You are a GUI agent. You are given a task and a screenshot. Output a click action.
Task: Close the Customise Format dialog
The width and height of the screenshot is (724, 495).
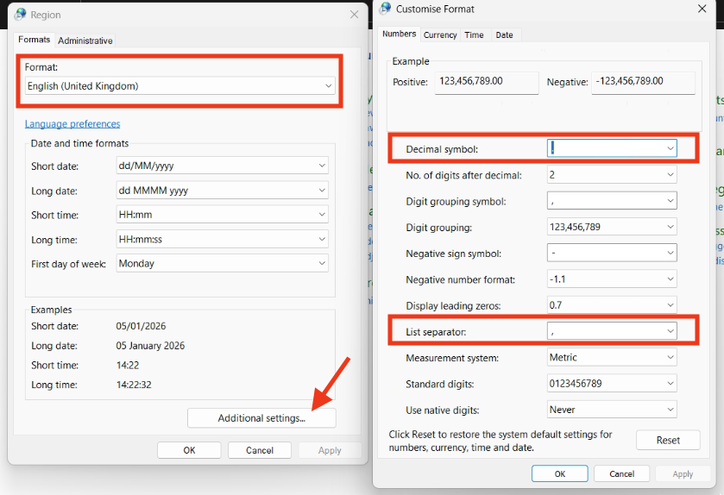tap(702, 9)
